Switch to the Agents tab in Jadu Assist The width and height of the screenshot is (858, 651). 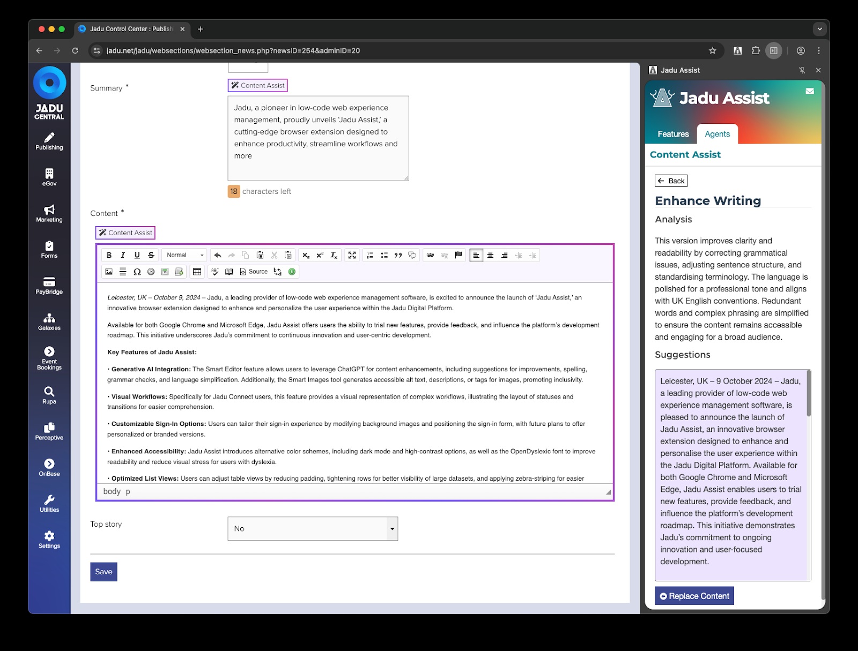(x=718, y=134)
